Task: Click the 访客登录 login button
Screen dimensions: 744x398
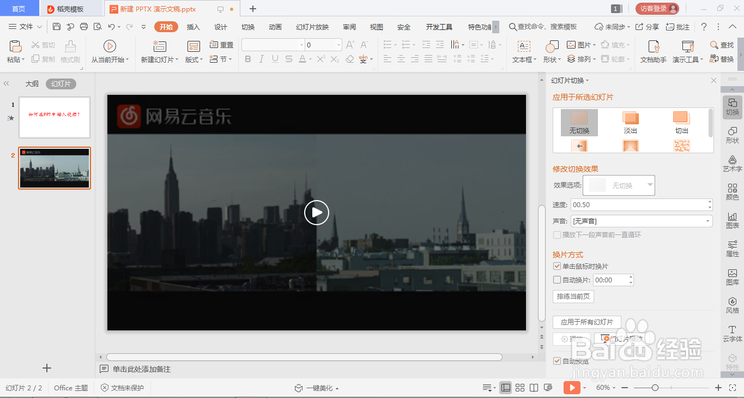Action: [657, 9]
